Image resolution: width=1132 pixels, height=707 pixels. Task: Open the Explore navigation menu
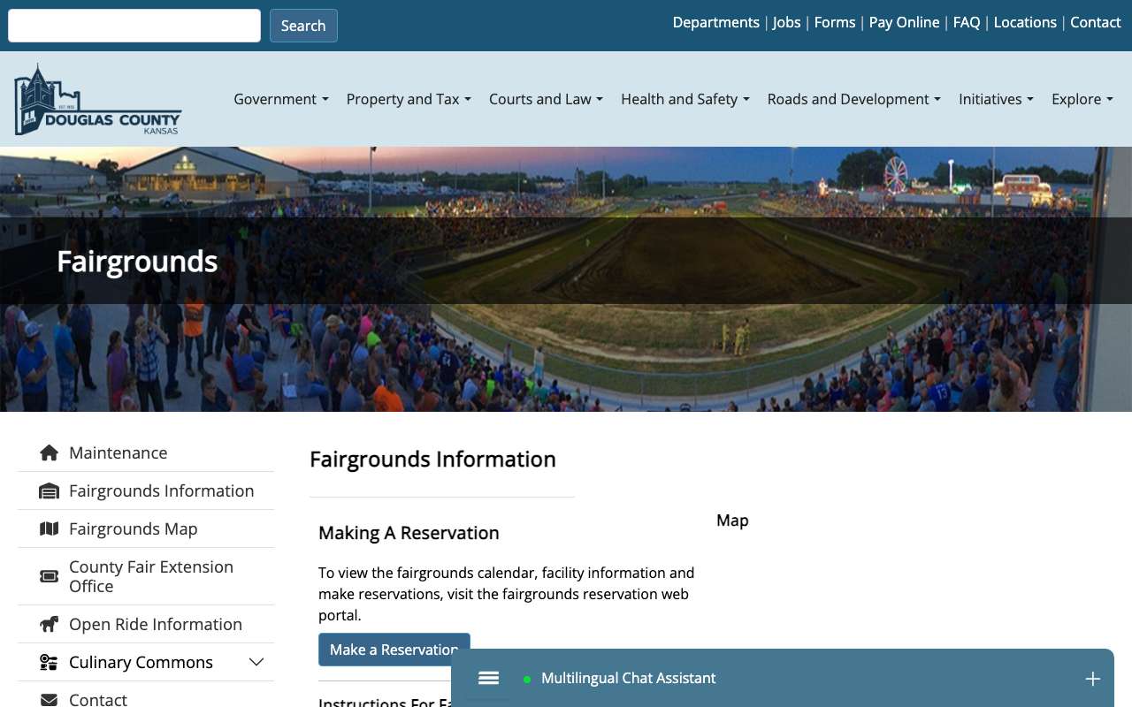coord(1082,99)
